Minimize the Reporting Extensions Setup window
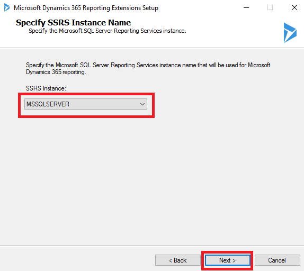Screen dimensions: 304x271 click(246, 8)
